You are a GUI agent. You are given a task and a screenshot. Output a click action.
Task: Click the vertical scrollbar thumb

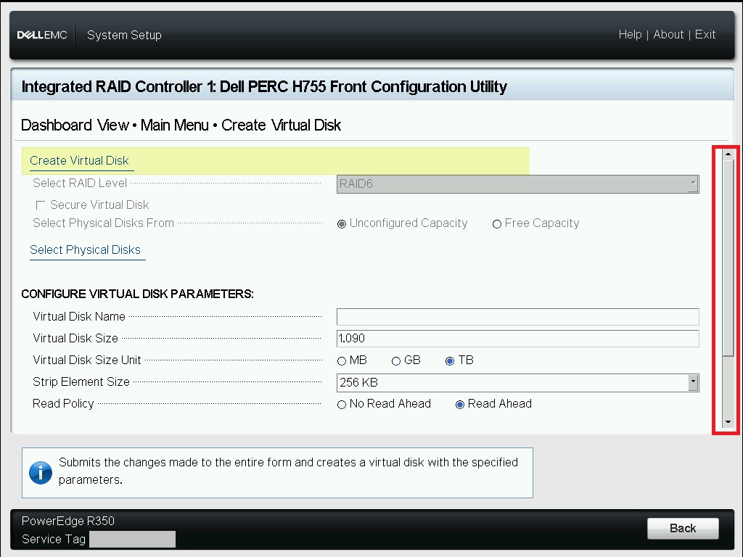[x=728, y=257]
